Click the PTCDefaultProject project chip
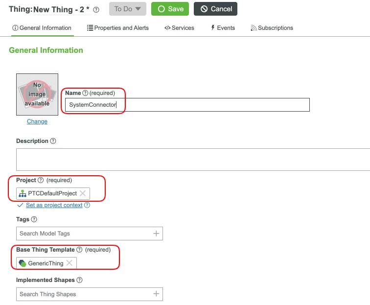Screen dimensions: 370x305 [x=53, y=193]
